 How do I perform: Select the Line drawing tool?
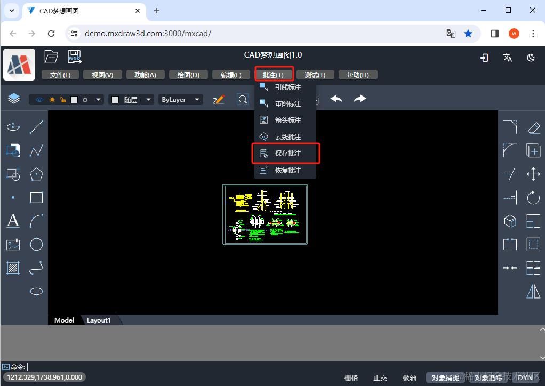36,127
